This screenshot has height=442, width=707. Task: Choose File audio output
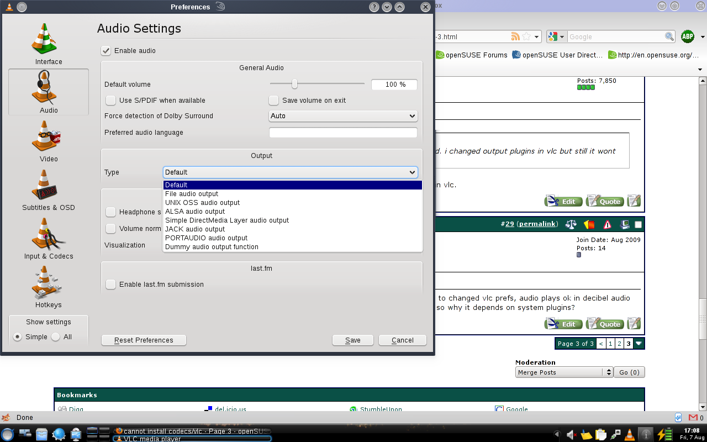click(292, 194)
